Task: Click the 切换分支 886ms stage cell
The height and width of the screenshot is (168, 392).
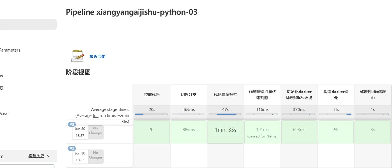Action: pyautogui.click(x=188, y=132)
